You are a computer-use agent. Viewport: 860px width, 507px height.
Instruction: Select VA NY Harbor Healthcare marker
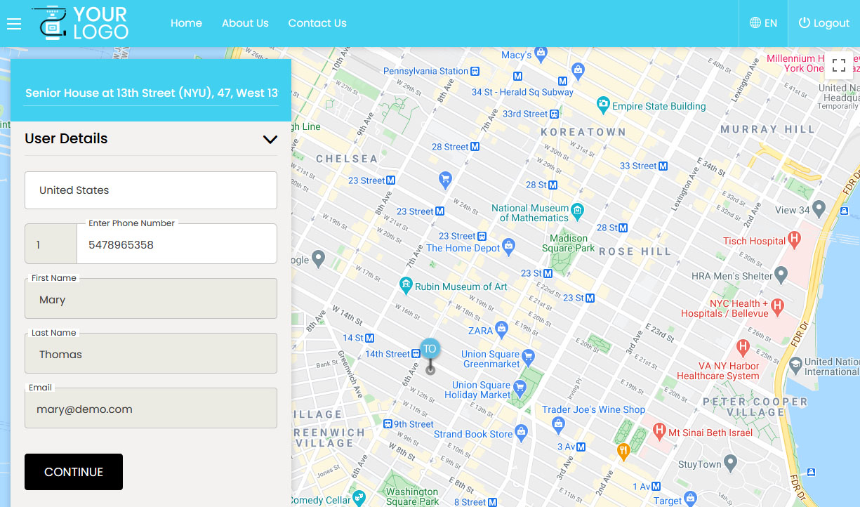[x=743, y=347]
